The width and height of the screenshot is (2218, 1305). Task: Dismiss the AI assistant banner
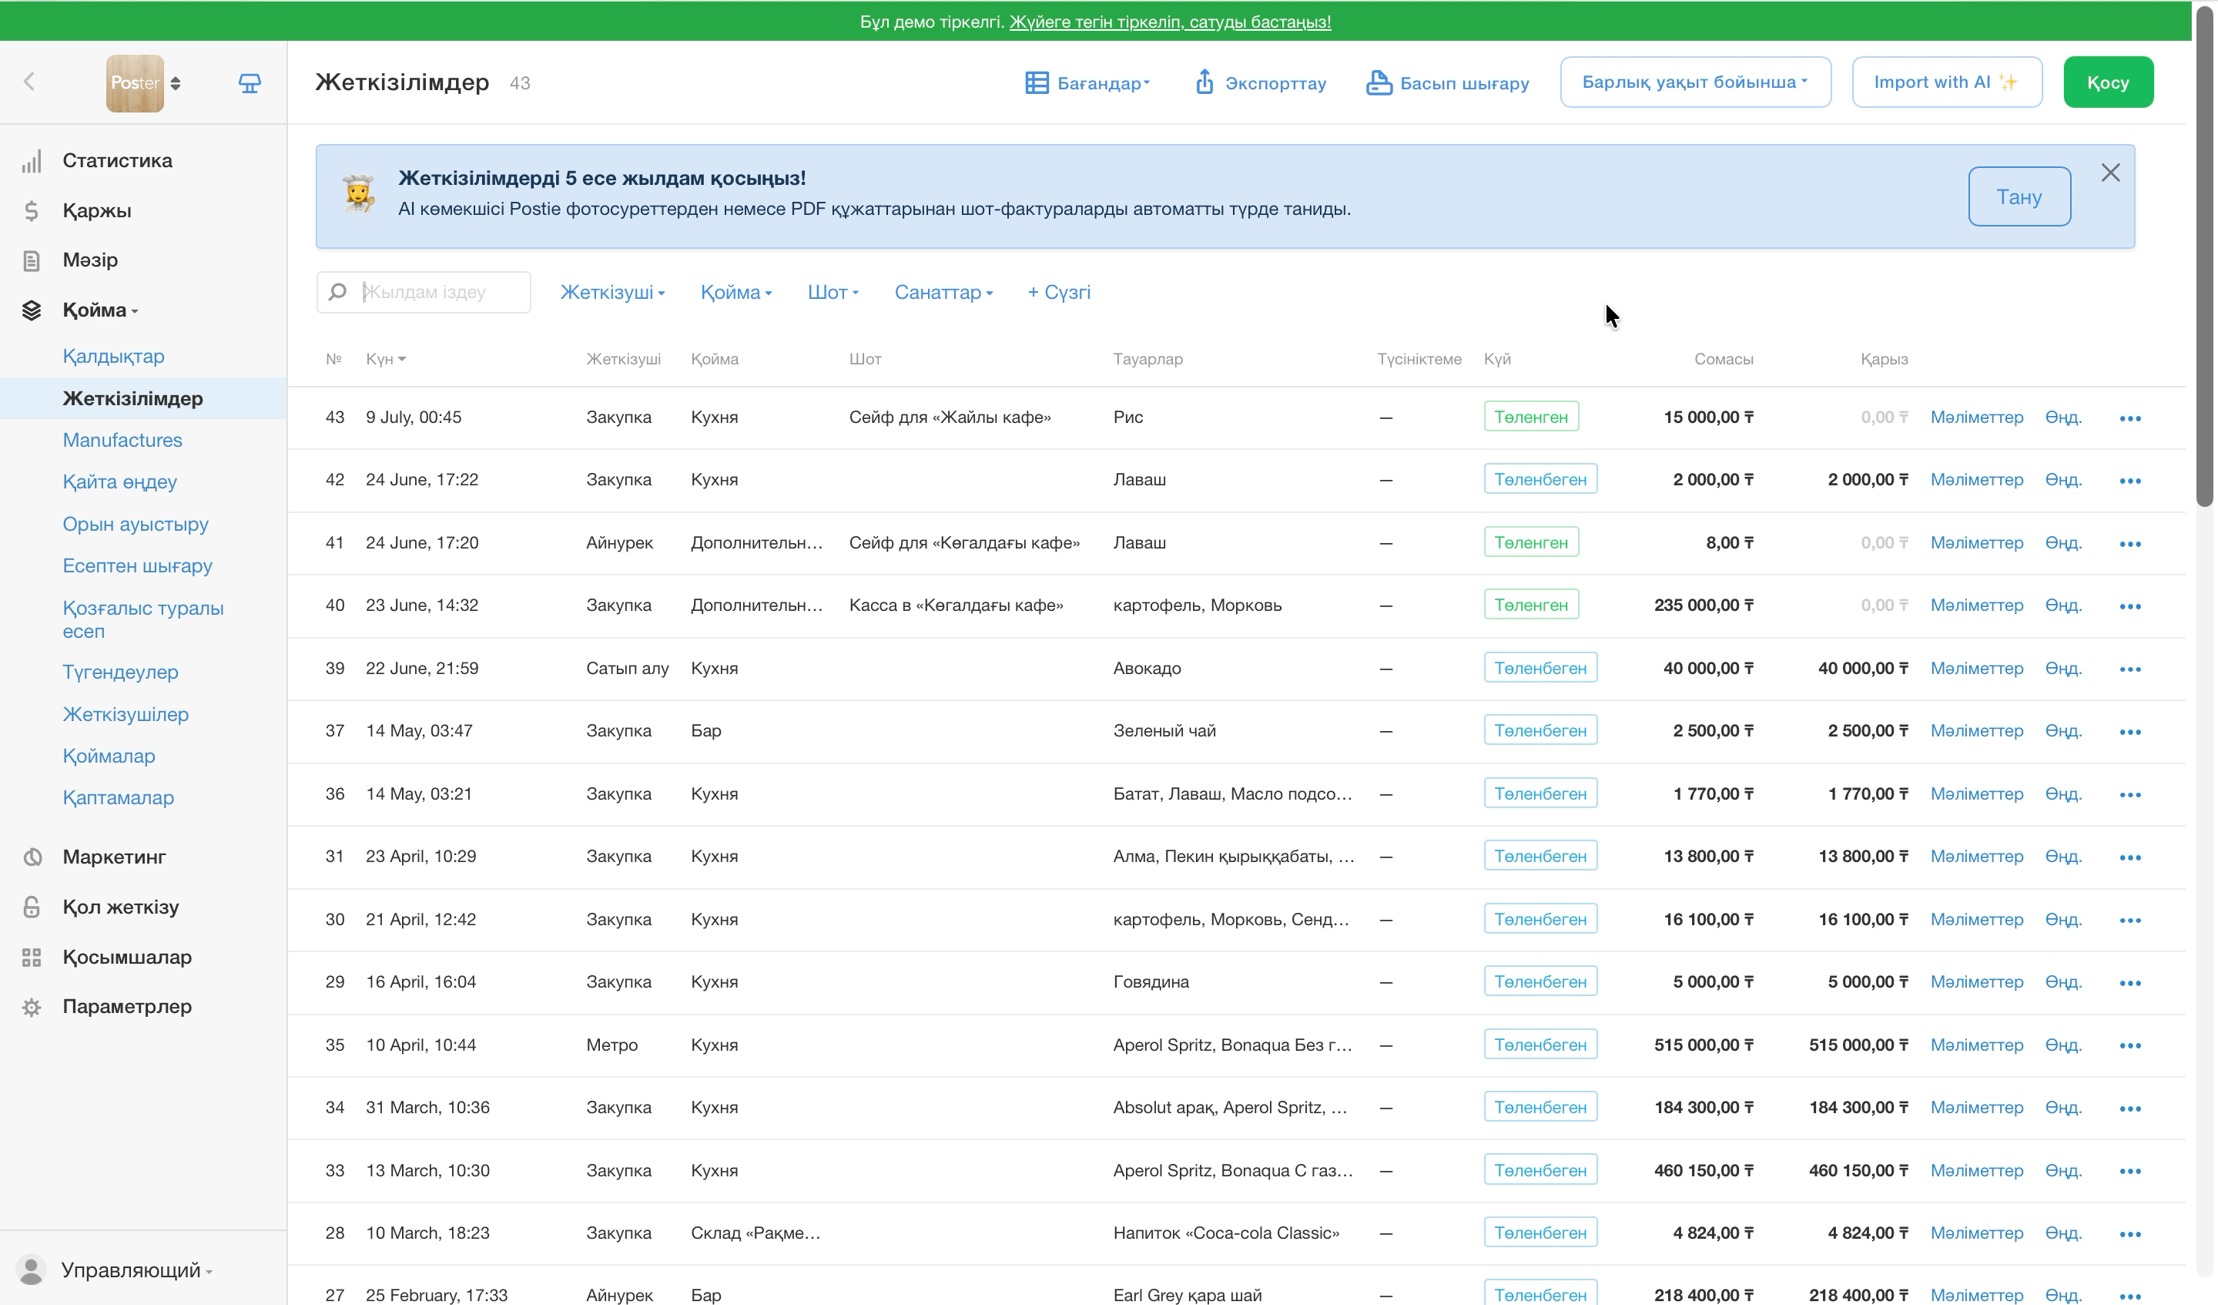pos(2111,173)
